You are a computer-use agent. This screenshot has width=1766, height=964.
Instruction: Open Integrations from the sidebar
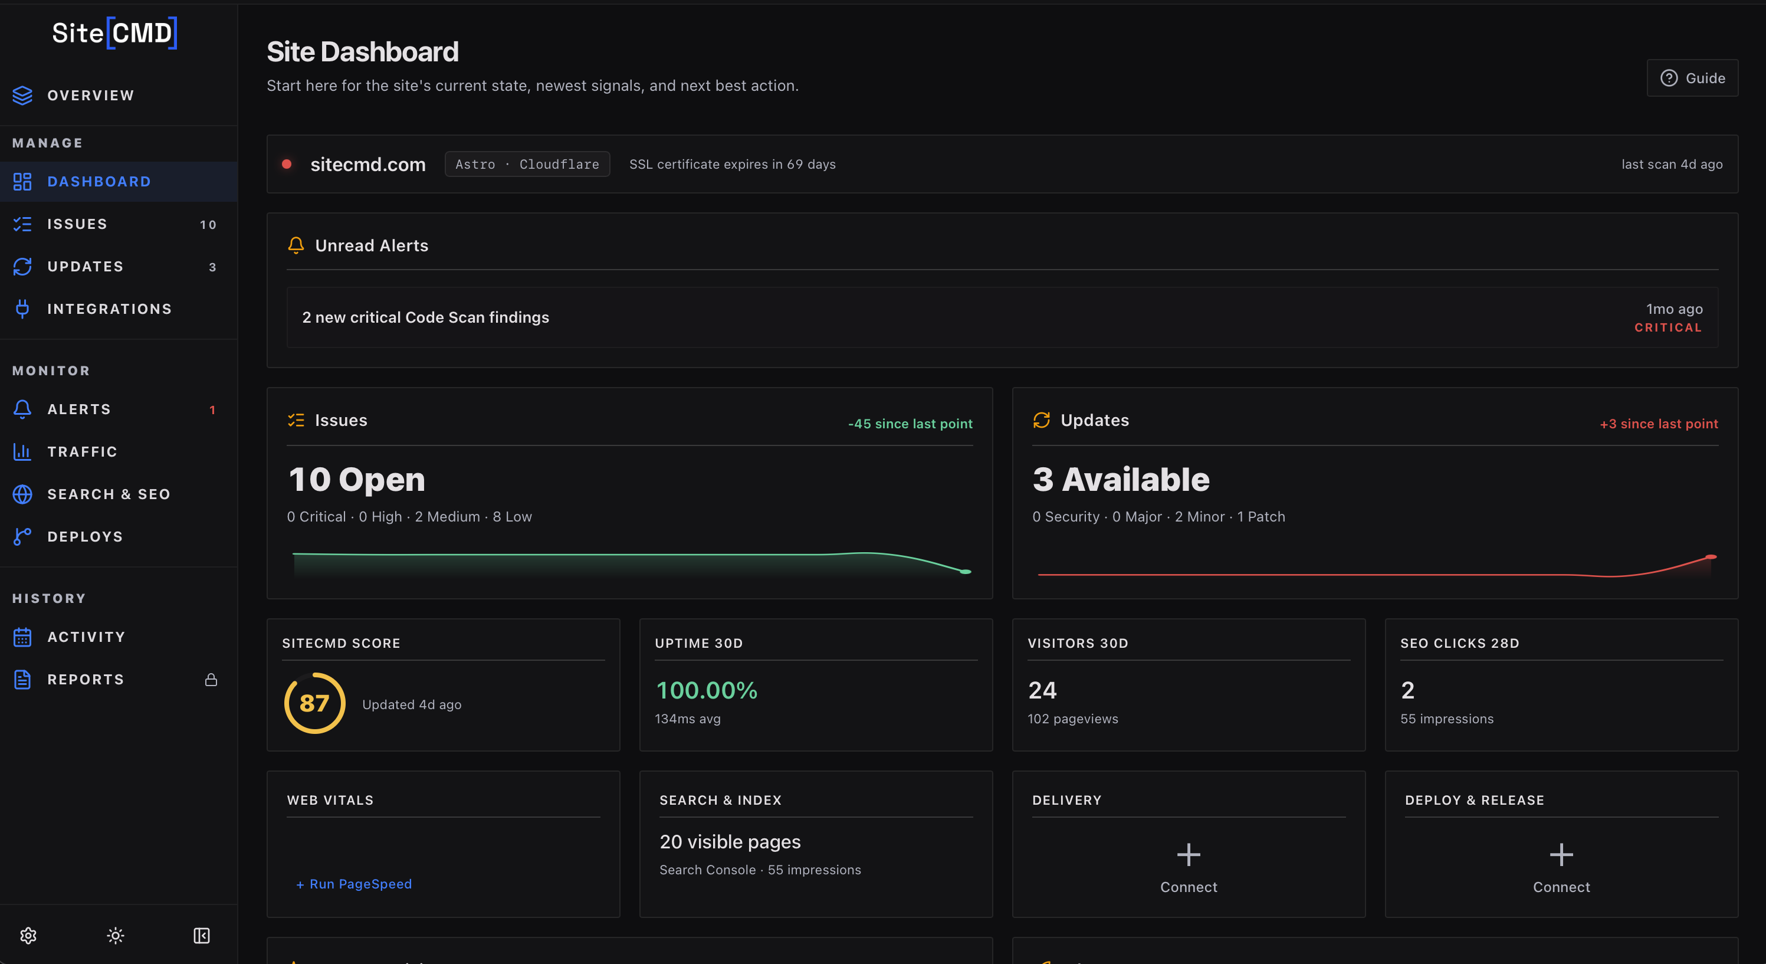[x=119, y=309]
